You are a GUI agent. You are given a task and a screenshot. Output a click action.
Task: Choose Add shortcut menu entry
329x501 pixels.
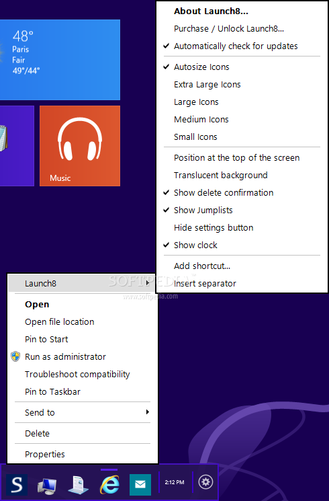click(242, 266)
